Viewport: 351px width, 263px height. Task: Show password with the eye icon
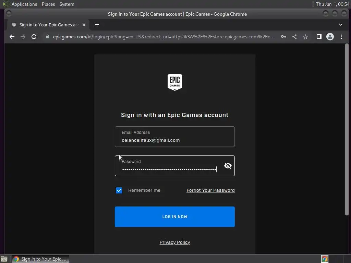tap(228, 166)
